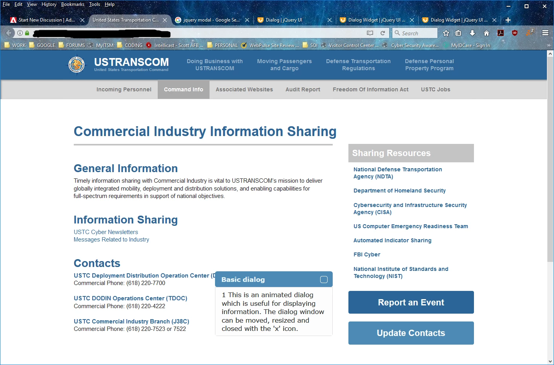The height and width of the screenshot is (365, 554).
Task: Click the green padlock security icon
Action: [x=27, y=33]
